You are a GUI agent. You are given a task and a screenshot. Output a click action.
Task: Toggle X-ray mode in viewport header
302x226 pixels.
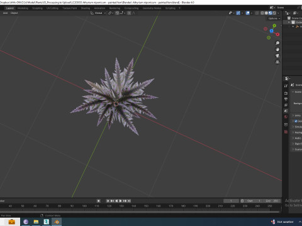coord(257,13)
